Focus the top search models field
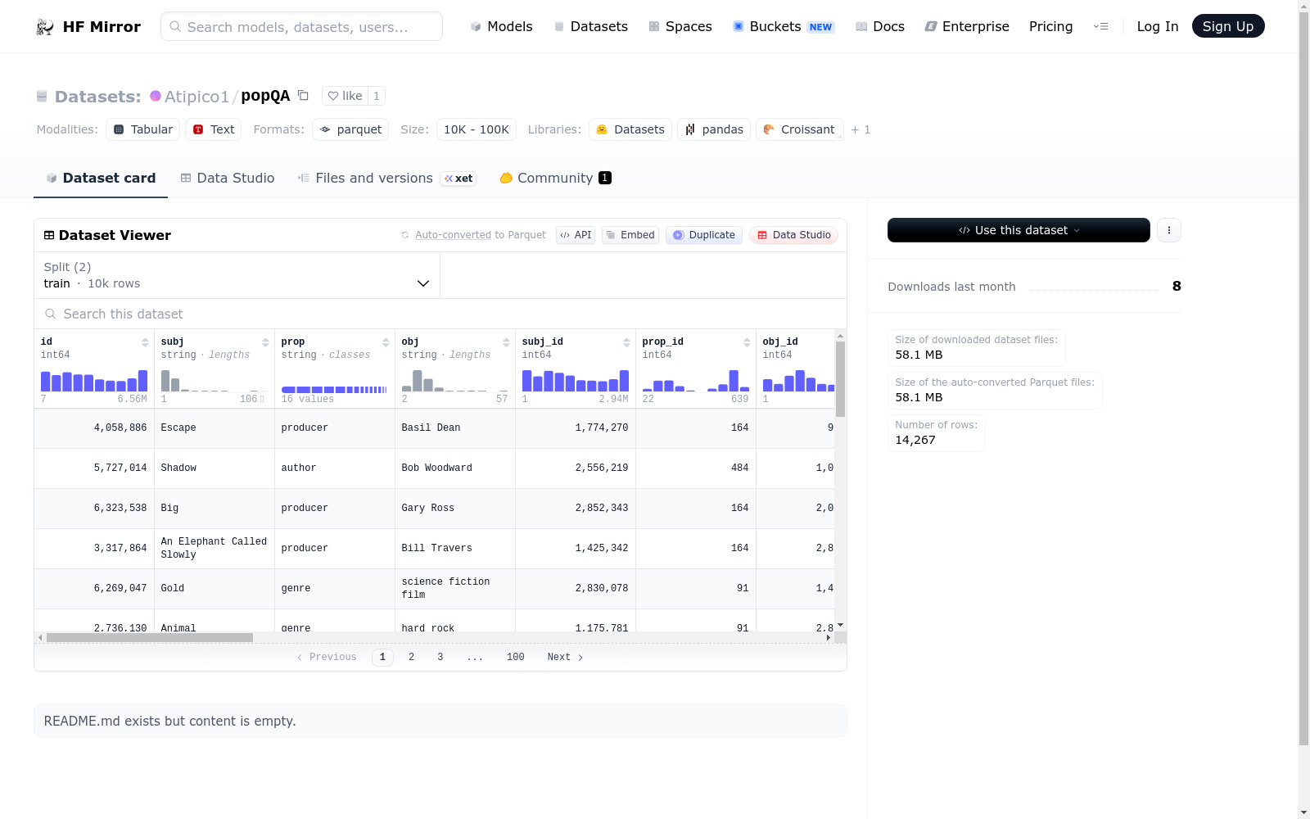The height and width of the screenshot is (819, 1310). 301,26
